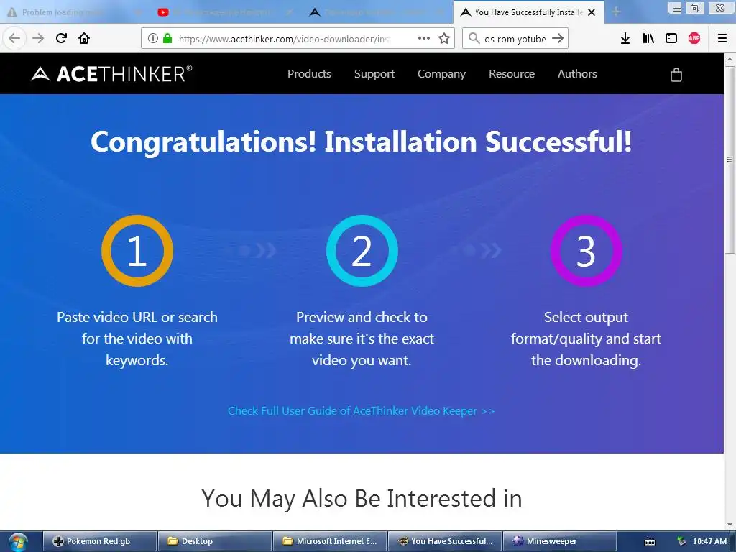Click the step 1 orange circle

pos(137,251)
